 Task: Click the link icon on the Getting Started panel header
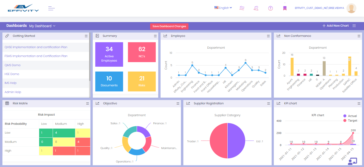click(x=7, y=35)
